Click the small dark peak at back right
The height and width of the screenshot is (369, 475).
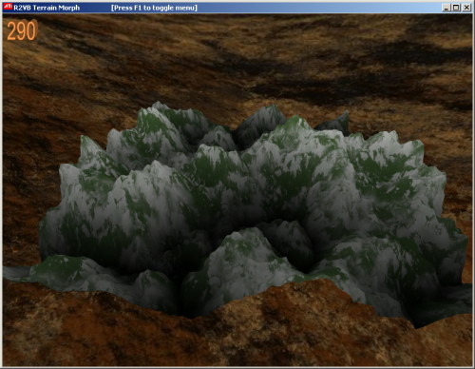tap(335, 123)
